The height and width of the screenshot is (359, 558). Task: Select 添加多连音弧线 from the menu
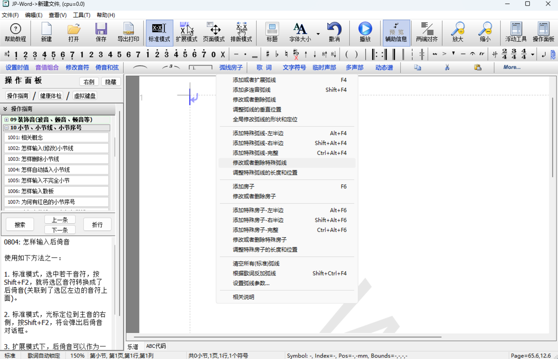pos(252,90)
